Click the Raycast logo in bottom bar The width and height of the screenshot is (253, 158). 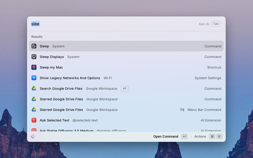coord(33,137)
